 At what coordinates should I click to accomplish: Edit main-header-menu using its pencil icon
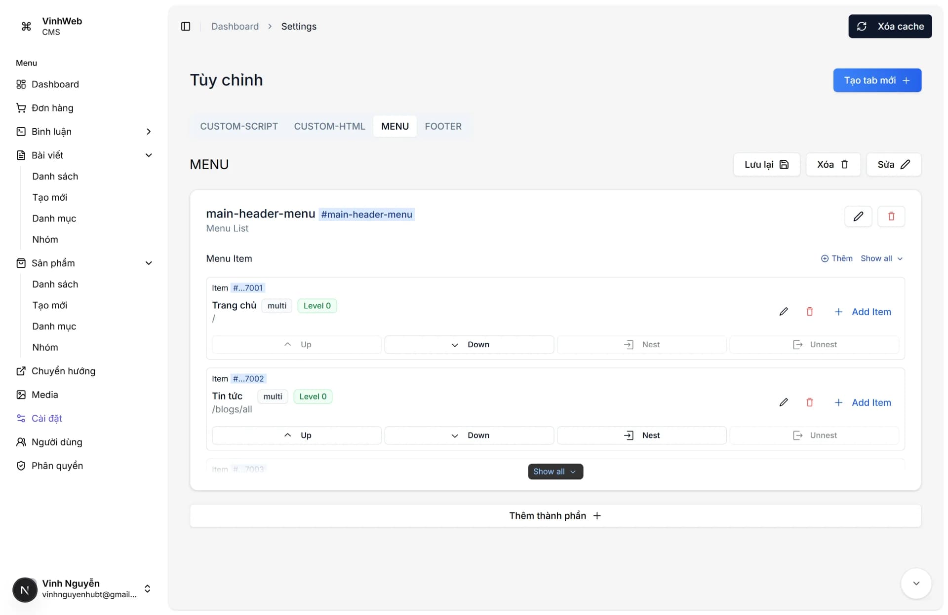tap(858, 216)
